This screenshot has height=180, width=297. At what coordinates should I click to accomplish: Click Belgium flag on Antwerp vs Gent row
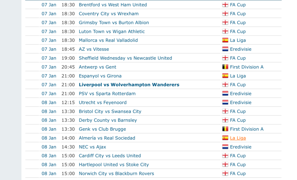point(225,67)
